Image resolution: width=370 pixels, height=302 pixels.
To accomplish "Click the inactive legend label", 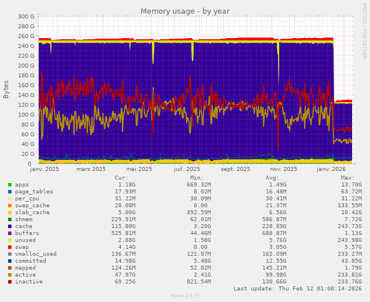I will tap(28, 282).
